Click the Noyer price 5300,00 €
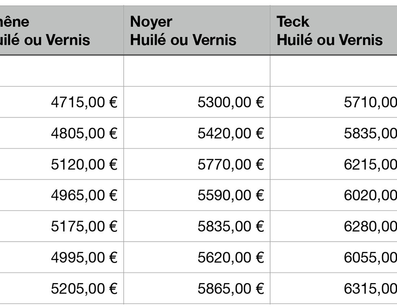The height and width of the screenshot is (308, 397). pyautogui.click(x=231, y=102)
